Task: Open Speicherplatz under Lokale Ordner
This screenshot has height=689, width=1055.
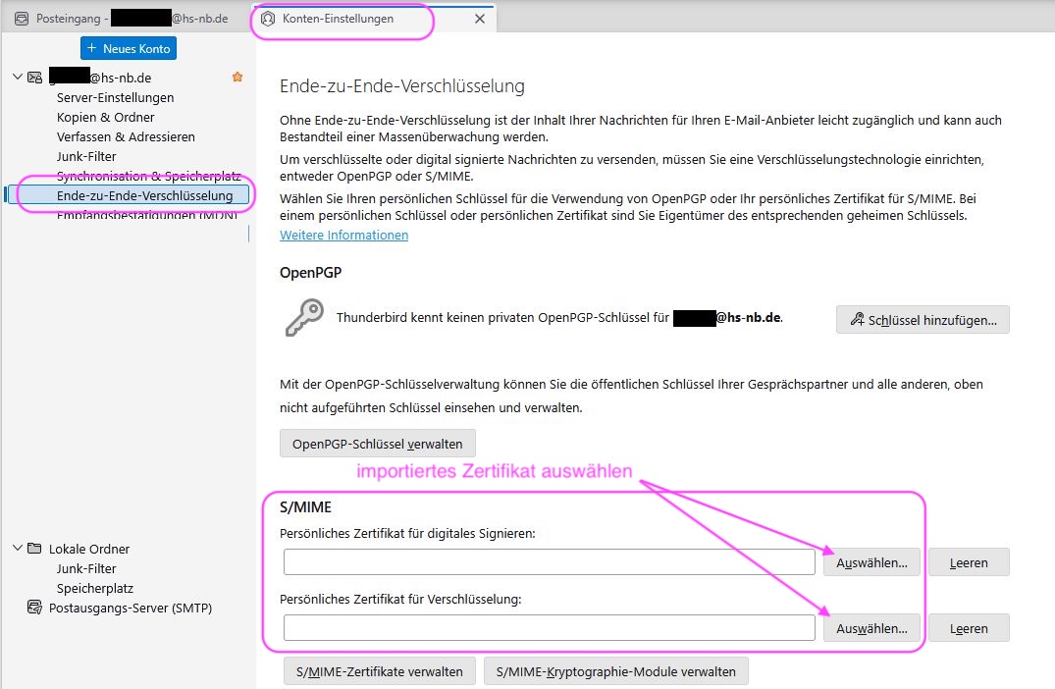Action: [95, 588]
